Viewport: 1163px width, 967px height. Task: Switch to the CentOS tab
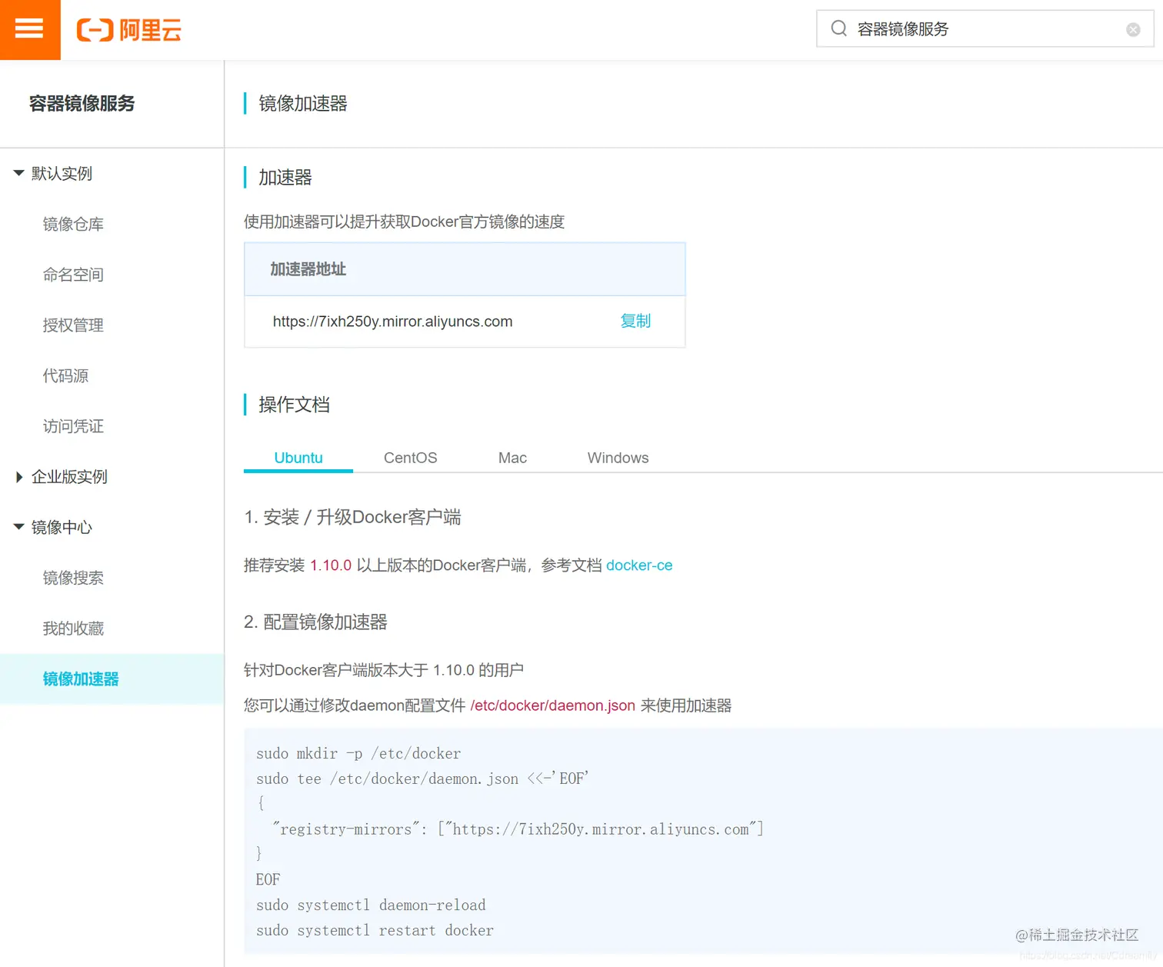410,457
